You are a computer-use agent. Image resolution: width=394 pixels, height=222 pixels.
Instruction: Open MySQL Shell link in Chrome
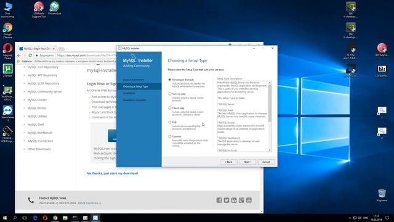36,125
